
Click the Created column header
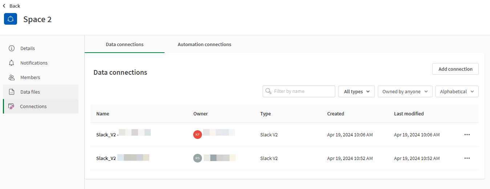pyautogui.click(x=336, y=114)
